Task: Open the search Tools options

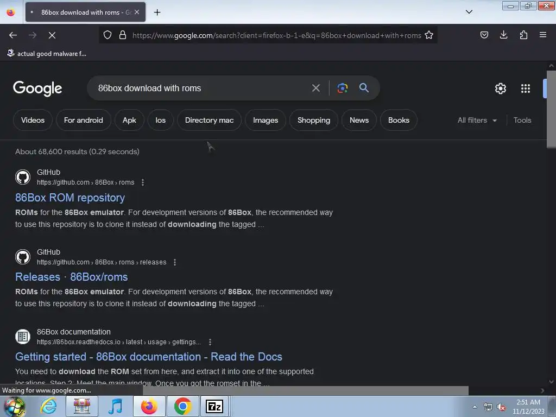Action: 522,120
